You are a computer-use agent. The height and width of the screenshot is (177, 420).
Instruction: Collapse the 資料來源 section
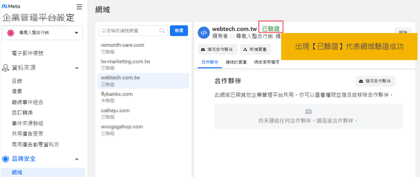tap(77, 68)
